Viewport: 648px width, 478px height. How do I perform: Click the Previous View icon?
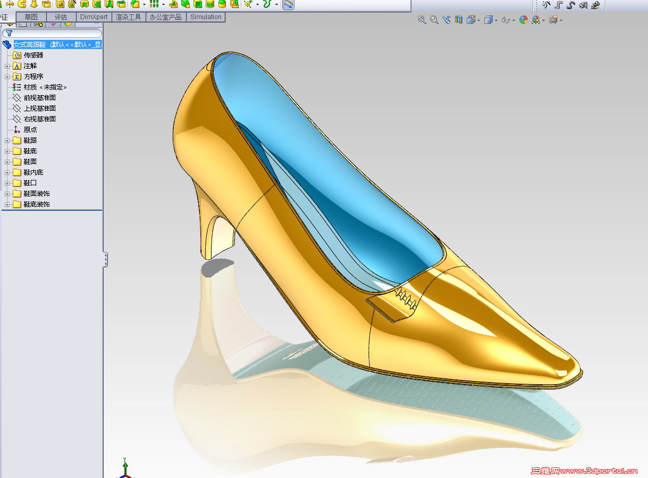[x=447, y=20]
